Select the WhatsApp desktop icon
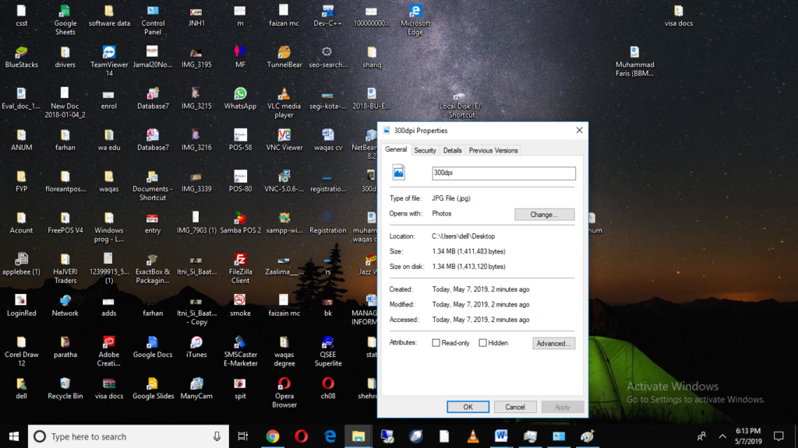Screen dimensions: 798x448 tap(240, 99)
